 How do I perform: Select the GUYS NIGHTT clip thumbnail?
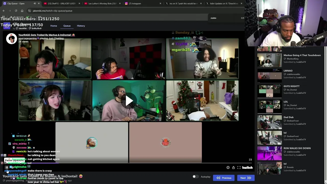click(270, 91)
